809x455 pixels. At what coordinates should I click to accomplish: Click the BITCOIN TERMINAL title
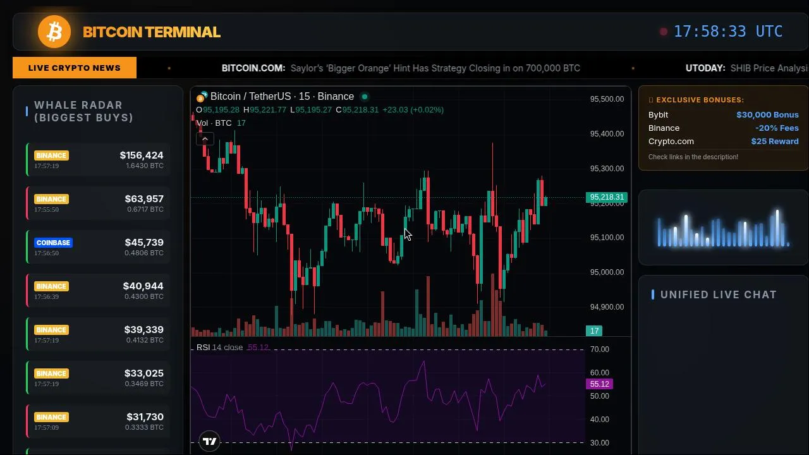[152, 32]
